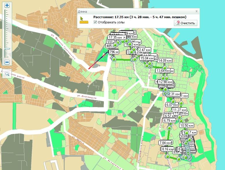
Task: Click the zoom slider handle
Action: 7,48
